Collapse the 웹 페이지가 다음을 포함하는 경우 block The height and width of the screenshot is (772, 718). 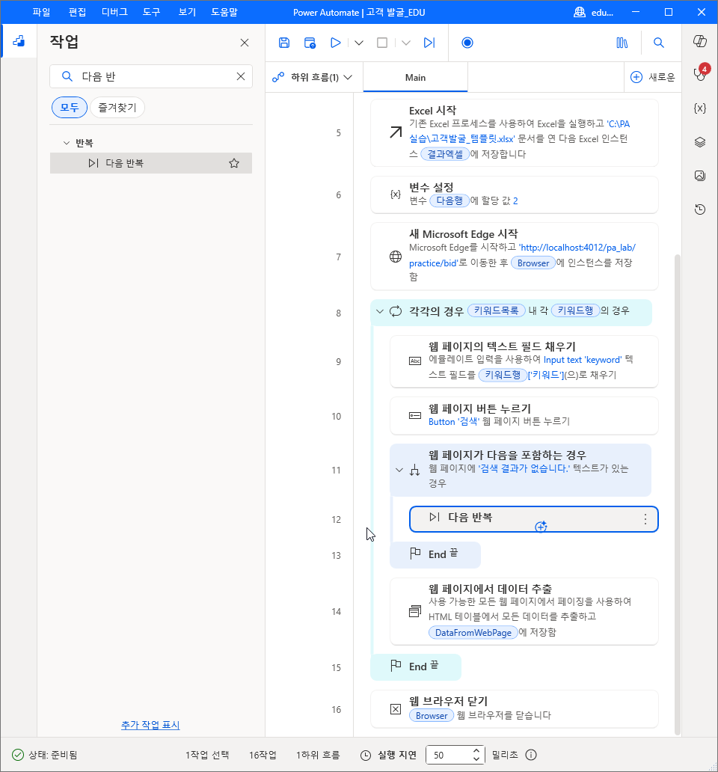click(399, 470)
